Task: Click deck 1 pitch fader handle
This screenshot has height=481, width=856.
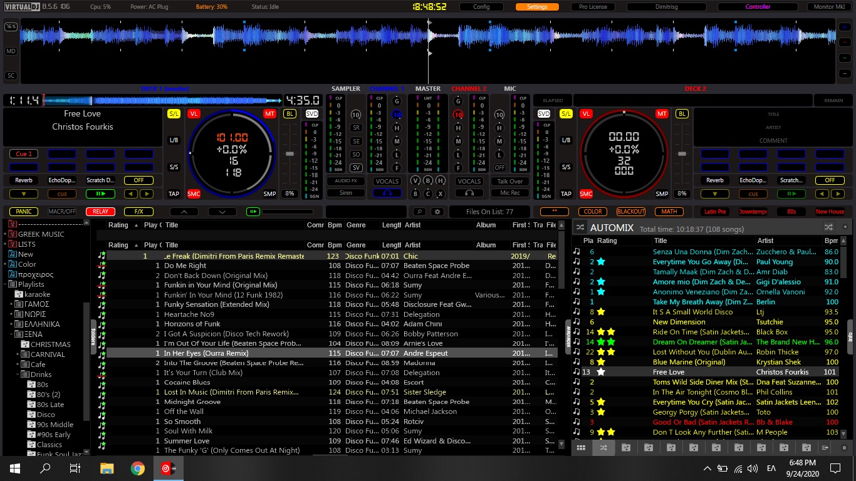Action: click(289, 153)
